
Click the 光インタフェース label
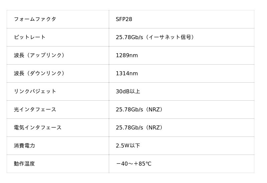35,110
